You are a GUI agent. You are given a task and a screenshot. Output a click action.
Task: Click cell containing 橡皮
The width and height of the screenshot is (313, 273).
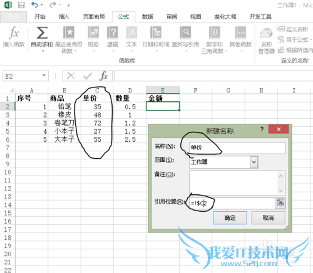[x=64, y=115]
